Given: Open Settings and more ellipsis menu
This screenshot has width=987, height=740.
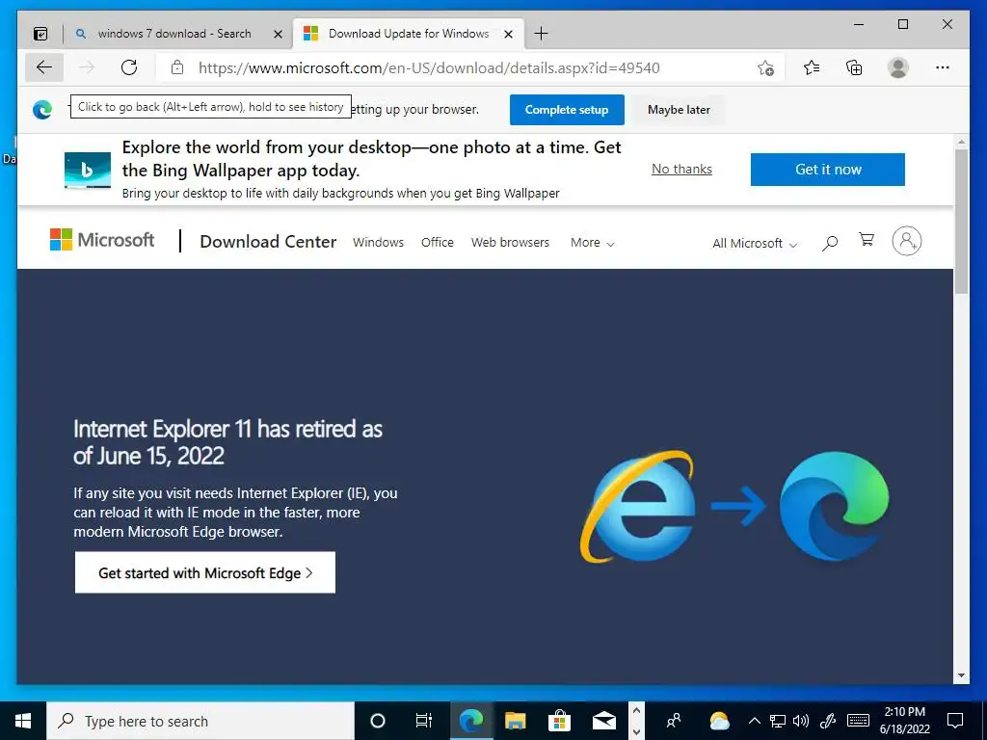Looking at the screenshot, I should tap(943, 67).
